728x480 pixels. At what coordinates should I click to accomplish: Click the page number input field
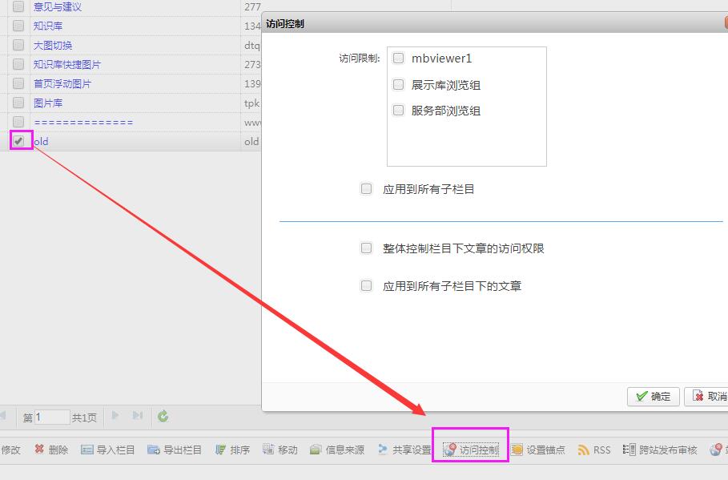(x=52, y=417)
